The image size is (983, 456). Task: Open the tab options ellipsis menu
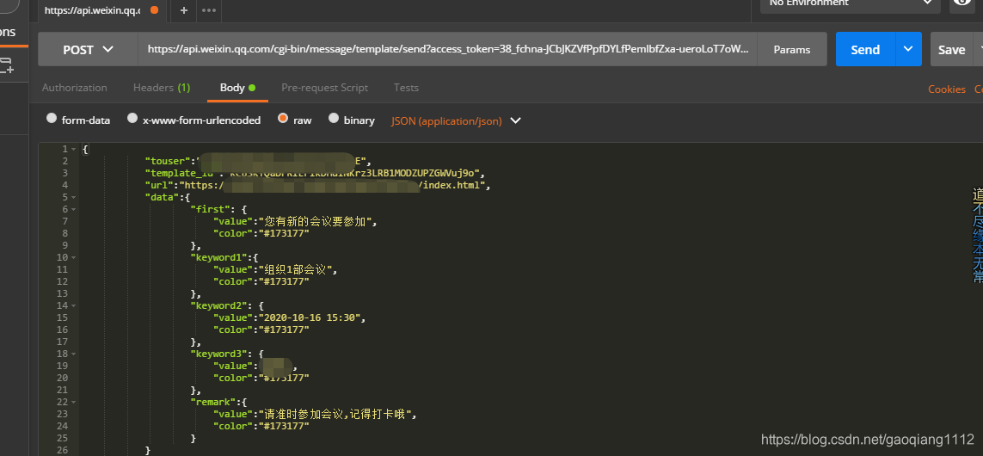click(209, 10)
